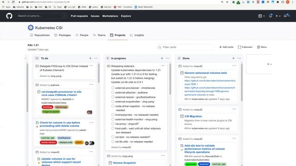Open Generic ephemeral volumes beta link
This screenshot has width=296, height=166.
[x=205, y=73]
